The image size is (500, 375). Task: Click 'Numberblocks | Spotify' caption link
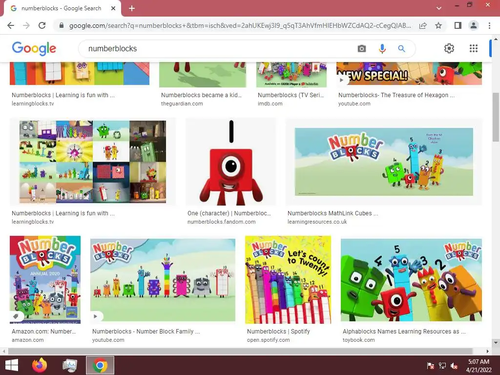[x=278, y=332]
